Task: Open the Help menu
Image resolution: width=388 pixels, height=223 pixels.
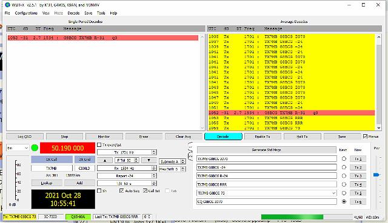Action: (113, 13)
